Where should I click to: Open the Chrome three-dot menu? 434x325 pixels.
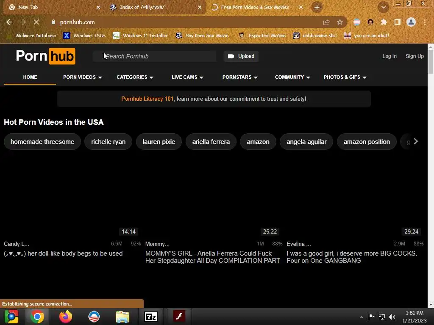pyautogui.click(x=425, y=22)
